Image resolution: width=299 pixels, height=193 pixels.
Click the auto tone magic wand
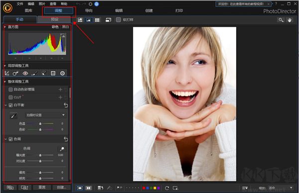(62, 149)
